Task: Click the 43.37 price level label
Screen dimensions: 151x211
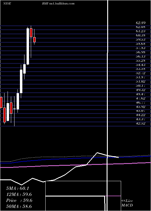Action: pyautogui.click(x=140, y=119)
